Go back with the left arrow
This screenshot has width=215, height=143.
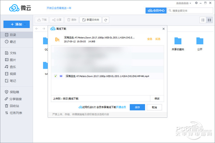pos(37,29)
